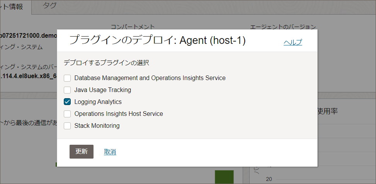Check Database Management and Operations Insights Service checkbox
The image size is (376, 184).
67,78
